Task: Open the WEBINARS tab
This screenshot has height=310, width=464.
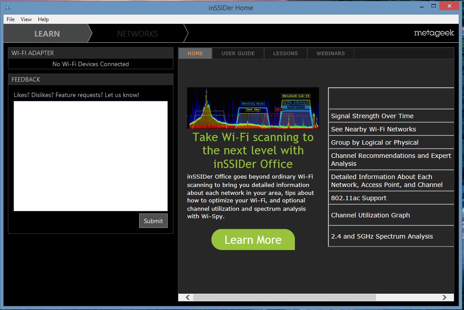Action: [331, 53]
